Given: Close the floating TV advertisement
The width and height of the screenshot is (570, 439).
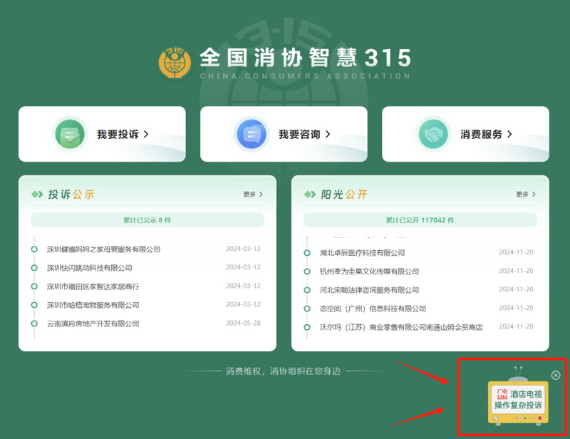Looking at the screenshot, I should pos(556,376).
